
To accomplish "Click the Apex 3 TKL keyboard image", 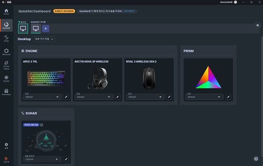I will [46, 78].
